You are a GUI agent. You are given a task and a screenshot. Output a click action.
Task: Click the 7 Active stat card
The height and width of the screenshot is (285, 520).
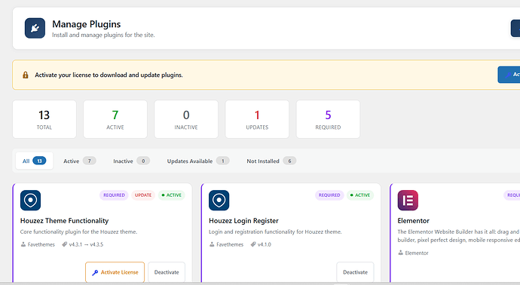(115, 119)
